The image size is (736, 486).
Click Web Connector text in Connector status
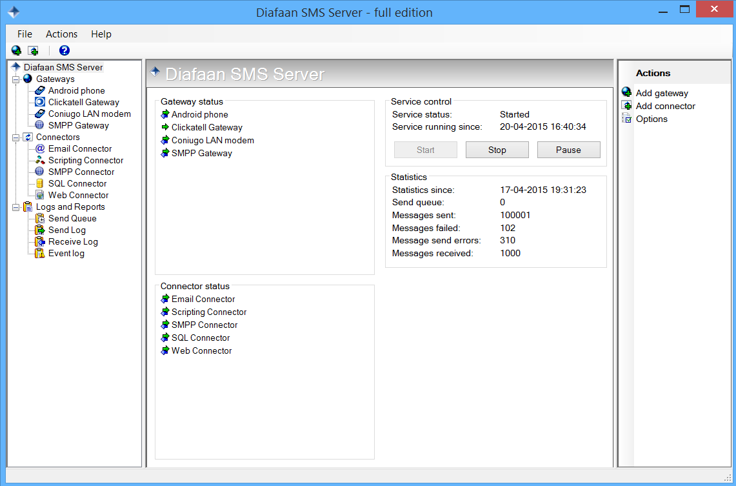coord(201,350)
